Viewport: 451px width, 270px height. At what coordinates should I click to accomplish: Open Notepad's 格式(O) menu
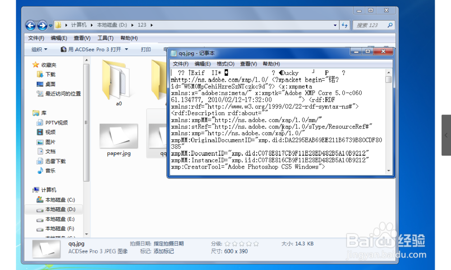point(225,64)
